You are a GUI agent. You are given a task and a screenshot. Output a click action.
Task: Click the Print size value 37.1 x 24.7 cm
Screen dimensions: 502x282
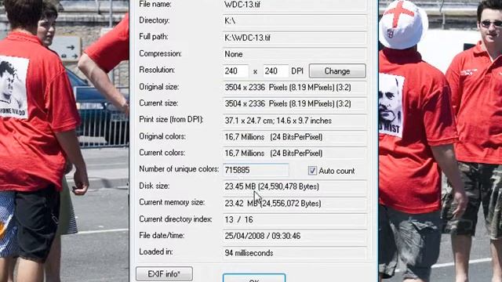click(295, 121)
